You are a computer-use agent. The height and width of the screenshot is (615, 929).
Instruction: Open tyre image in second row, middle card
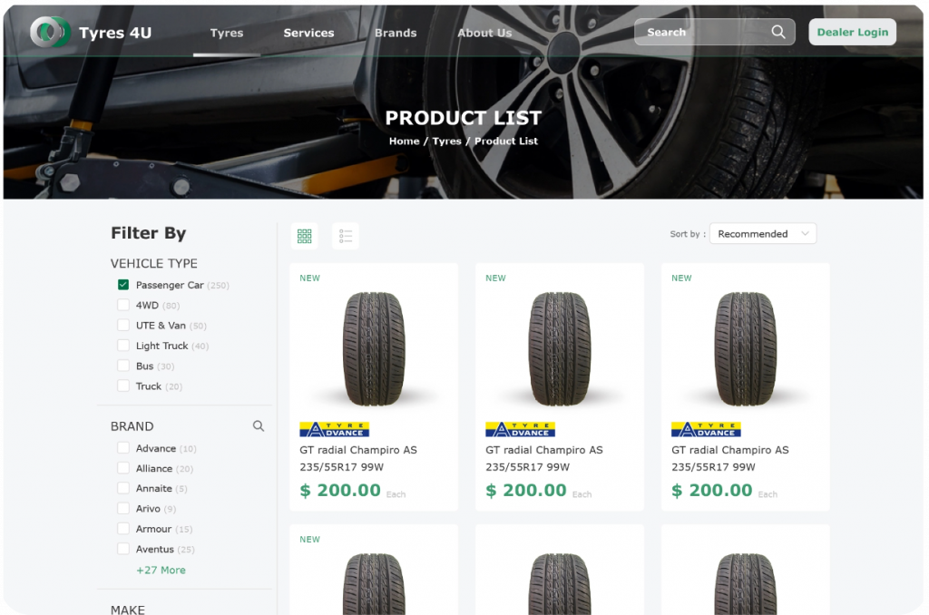point(560,583)
